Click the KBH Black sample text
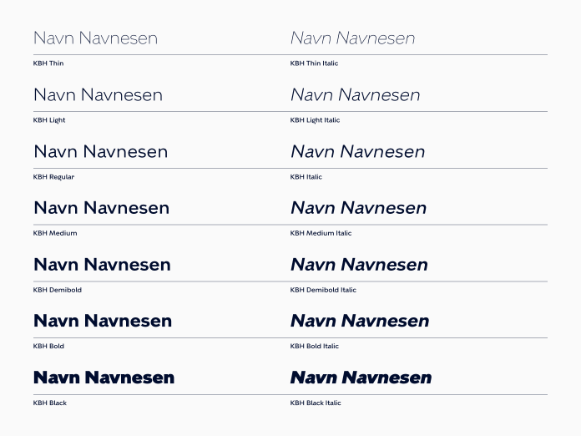The height and width of the screenshot is (436, 581). [x=104, y=378]
